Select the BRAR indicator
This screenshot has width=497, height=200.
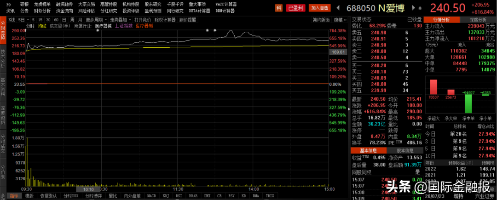(x=193, y=196)
